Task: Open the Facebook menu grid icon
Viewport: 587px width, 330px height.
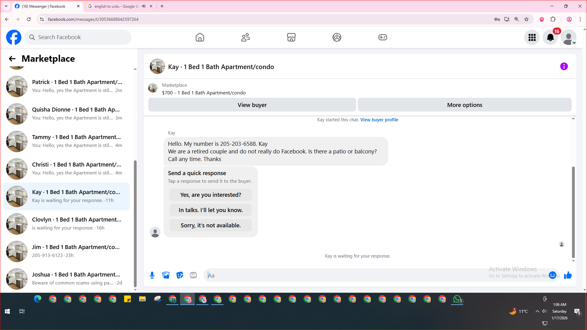Action: (x=532, y=37)
